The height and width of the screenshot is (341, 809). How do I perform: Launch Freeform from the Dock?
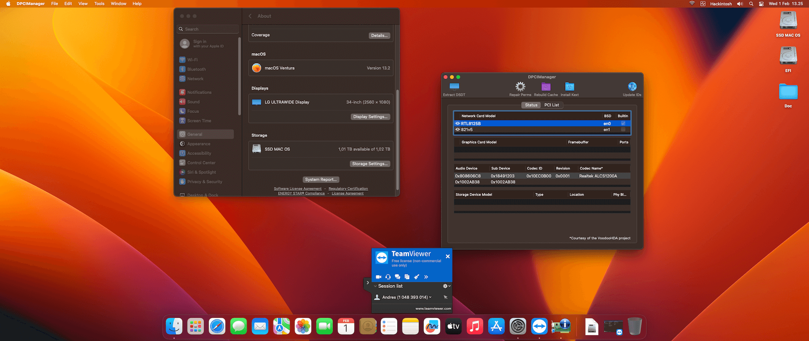(x=432, y=326)
